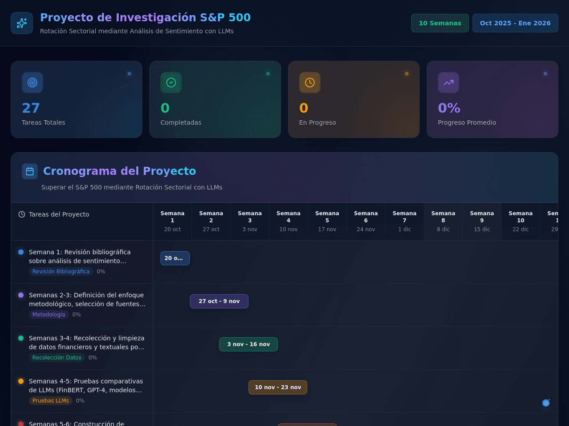Select task Semanas 4-5: Pruebas comparativas
This screenshot has width=569, height=426.
point(82,391)
